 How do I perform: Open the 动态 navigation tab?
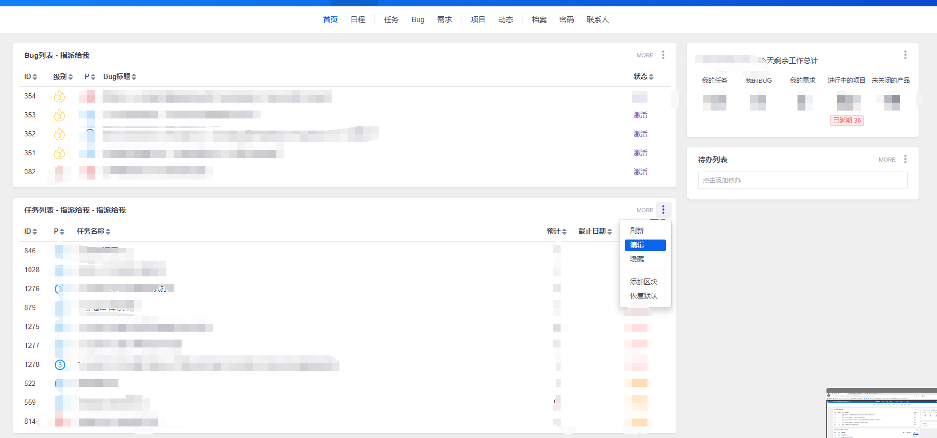505,19
